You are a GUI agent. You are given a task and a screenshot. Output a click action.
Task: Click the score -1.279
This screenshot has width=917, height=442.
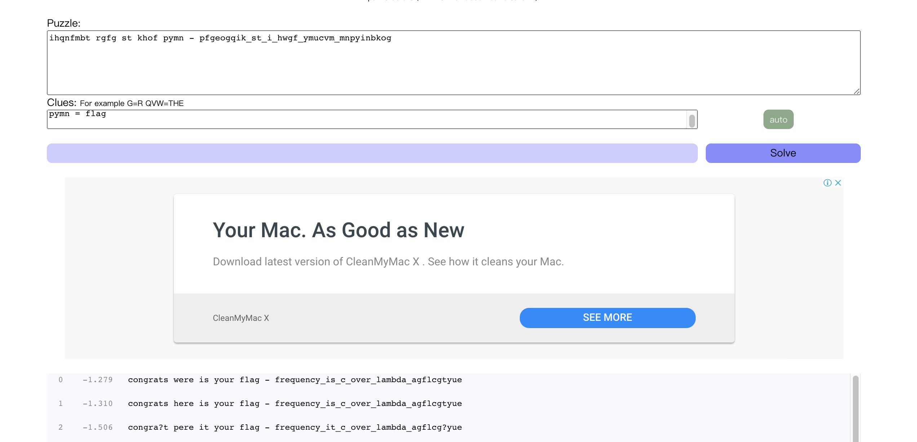(x=98, y=380)
